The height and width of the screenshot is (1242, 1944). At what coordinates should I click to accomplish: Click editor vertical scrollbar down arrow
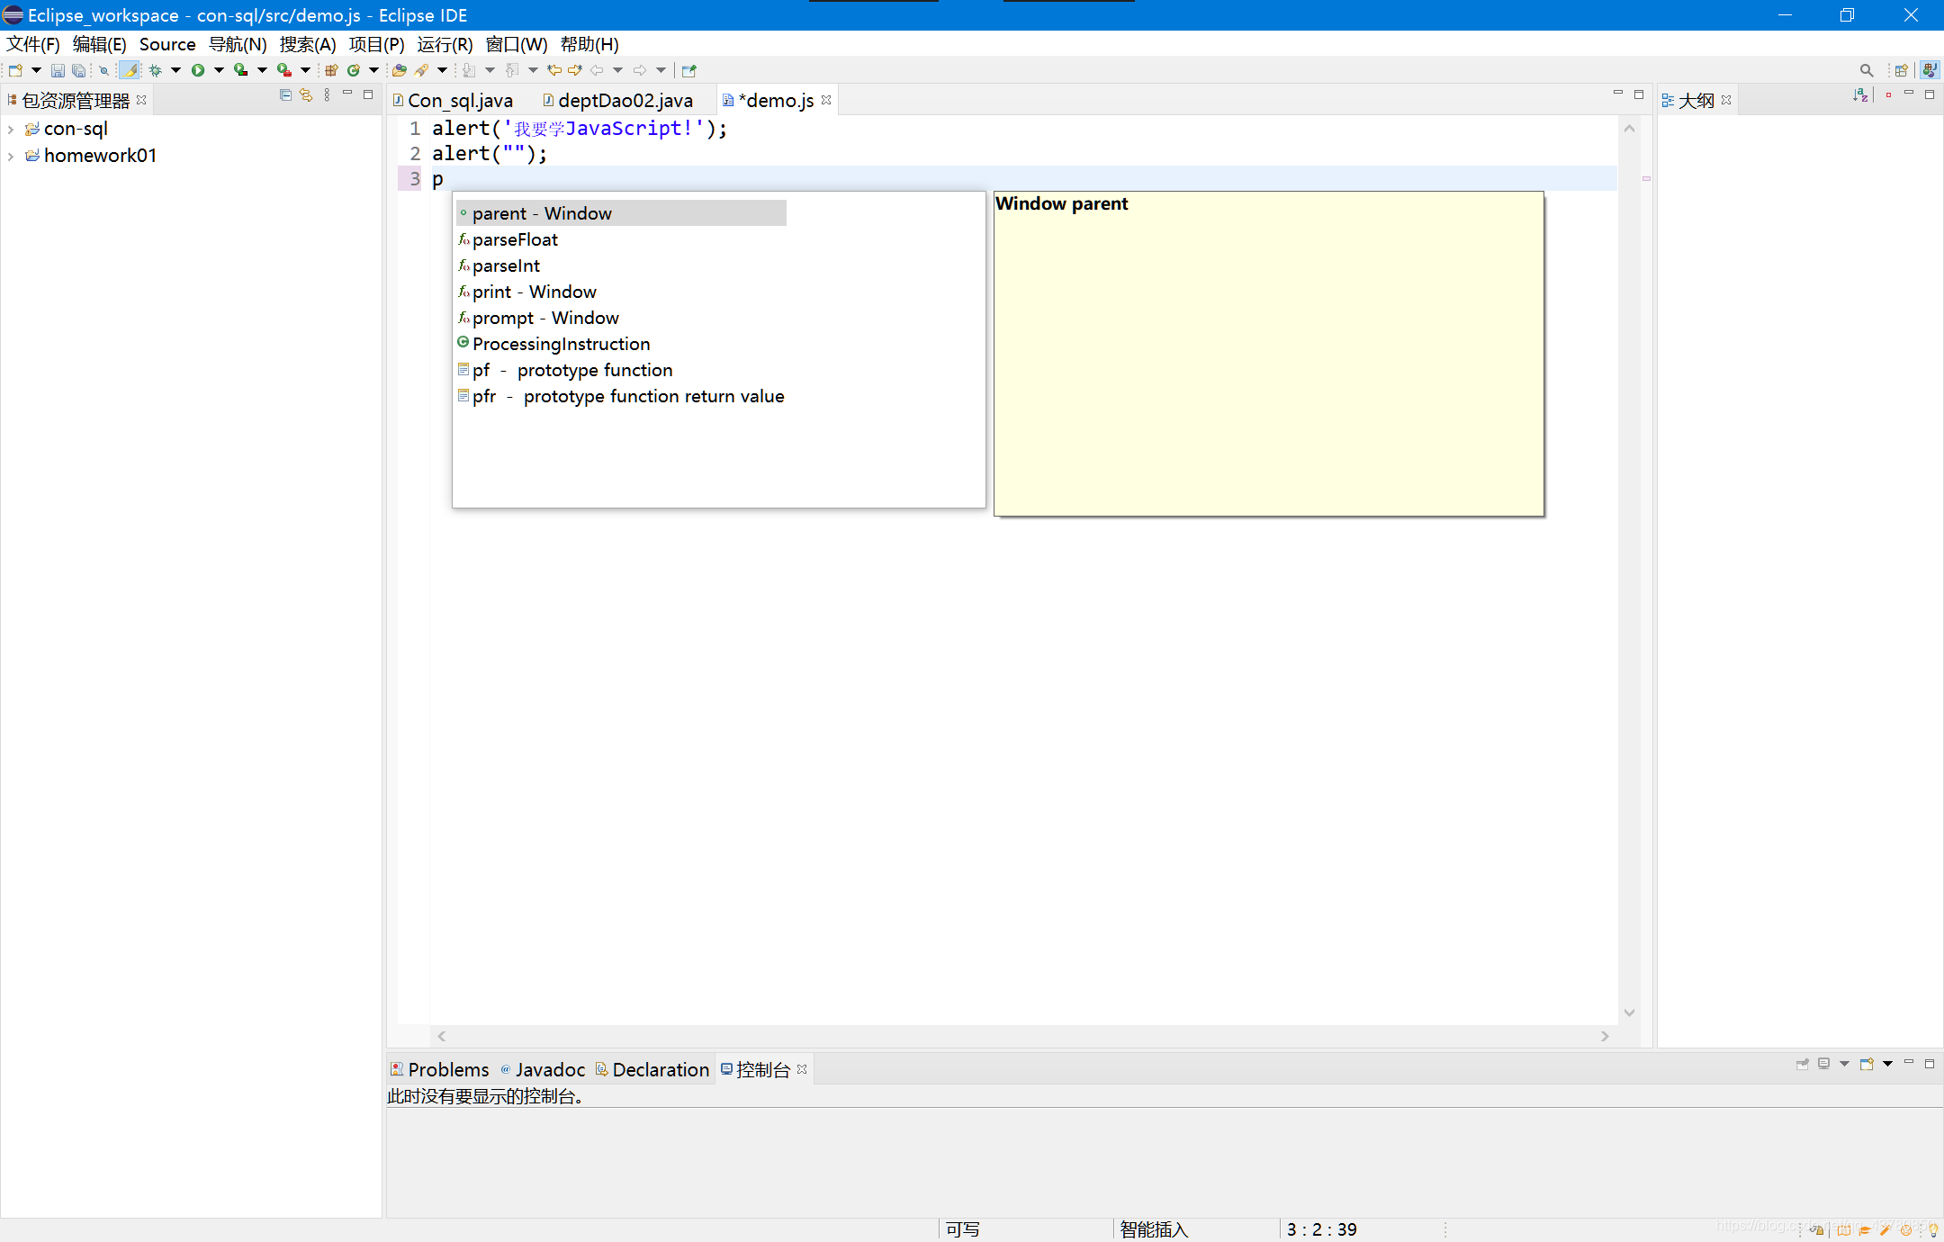tap(1629, 1013)
